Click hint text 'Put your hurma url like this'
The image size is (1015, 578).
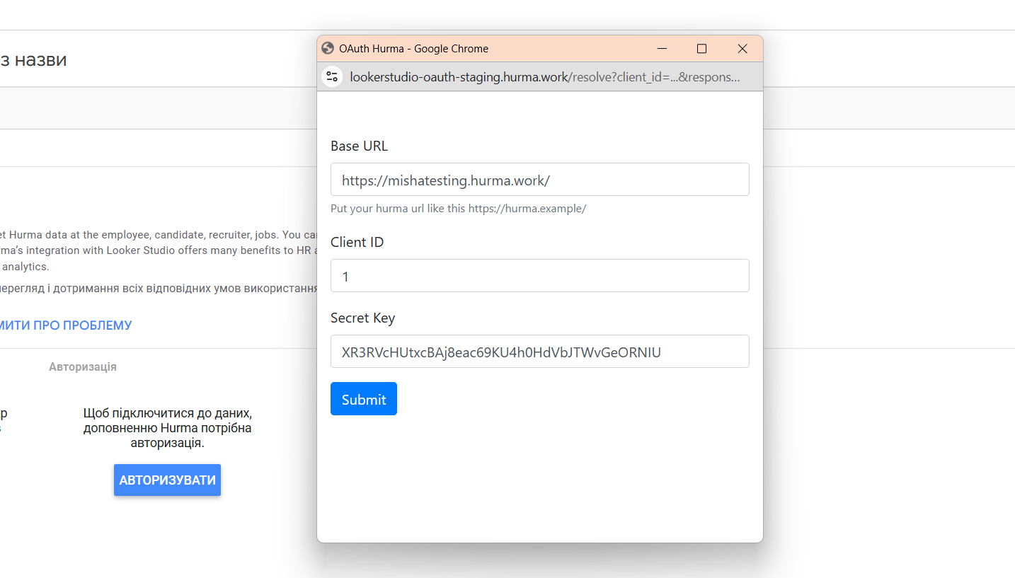click(x=459, y=209)
